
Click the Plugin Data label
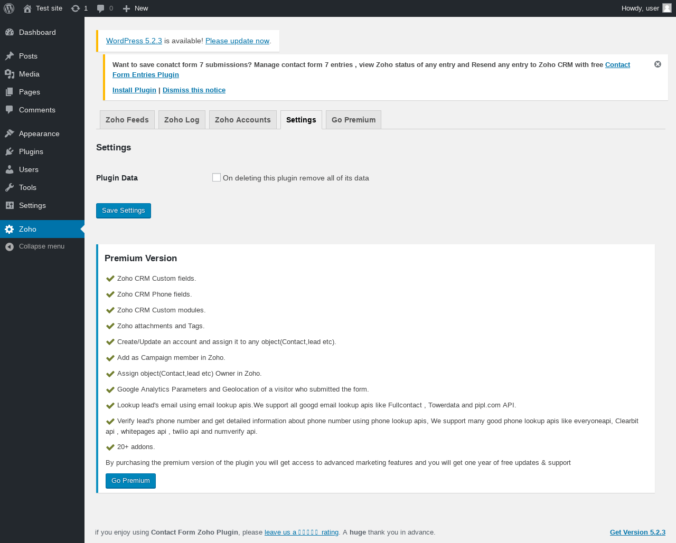(117, 178)
